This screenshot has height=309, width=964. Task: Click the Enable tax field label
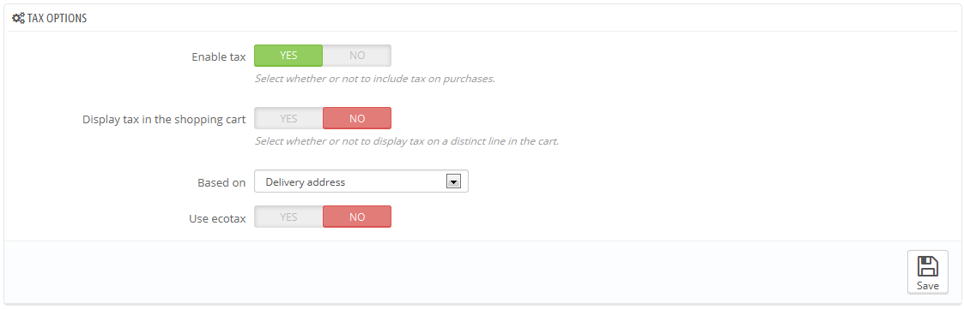(x=219, y=56)
